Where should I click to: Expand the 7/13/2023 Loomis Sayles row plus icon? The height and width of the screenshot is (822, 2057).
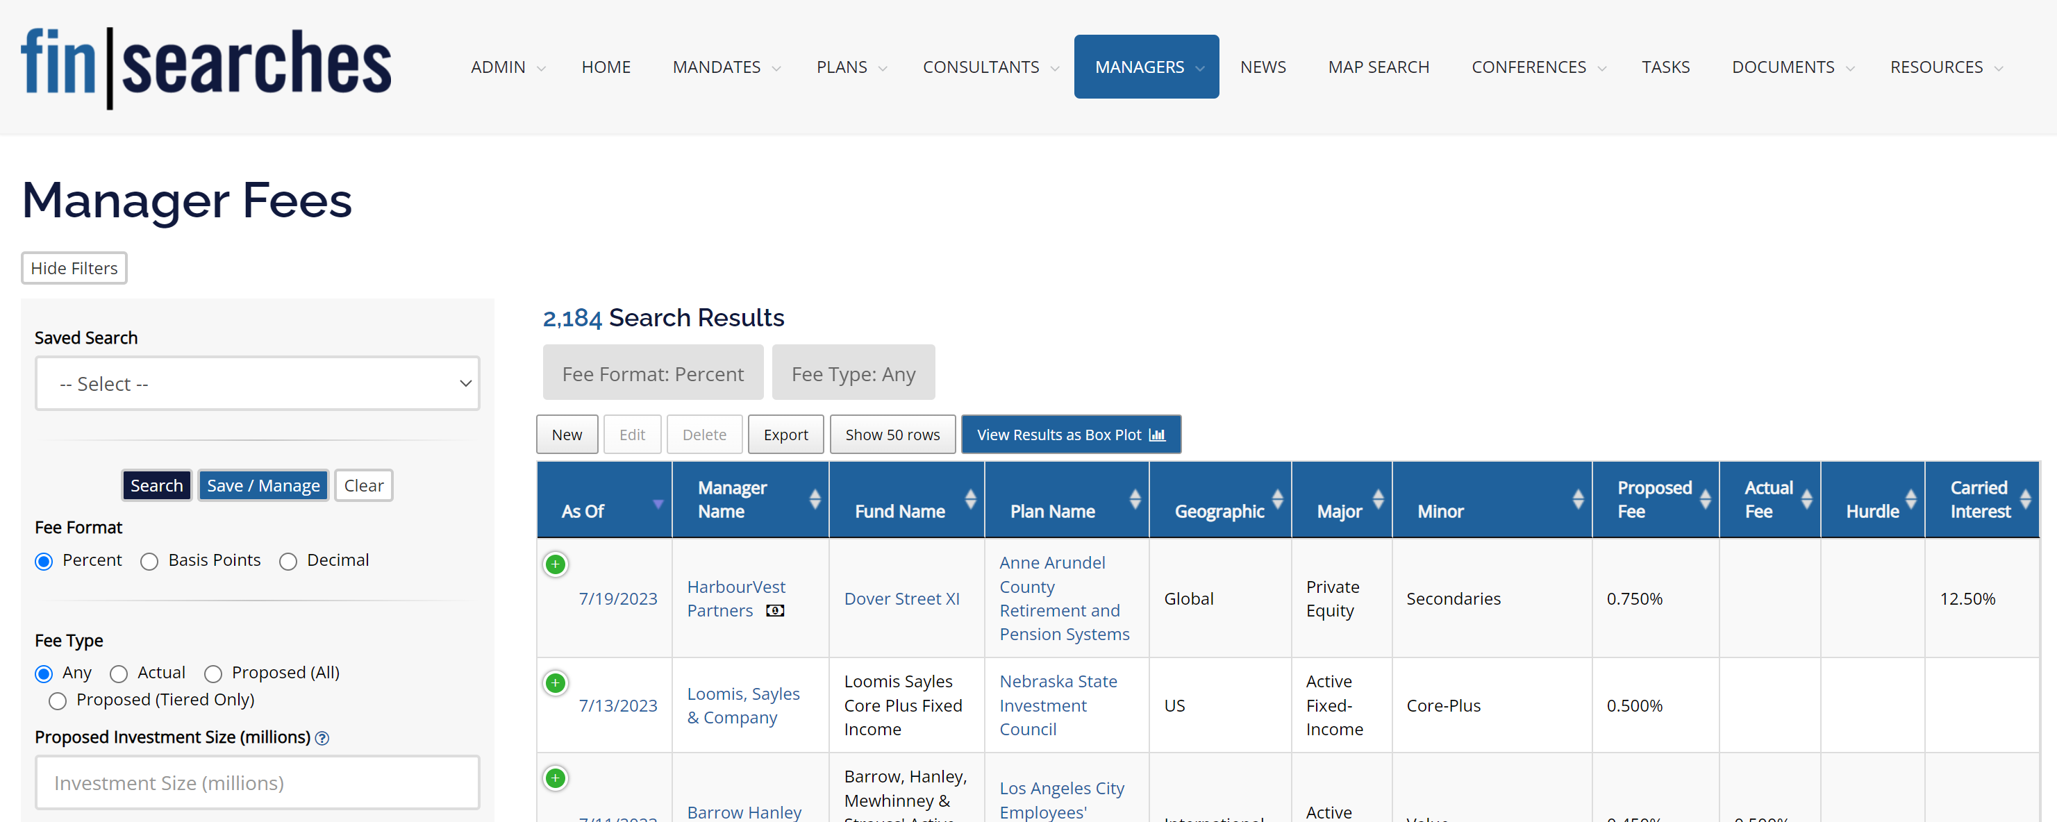pos(555,683)
